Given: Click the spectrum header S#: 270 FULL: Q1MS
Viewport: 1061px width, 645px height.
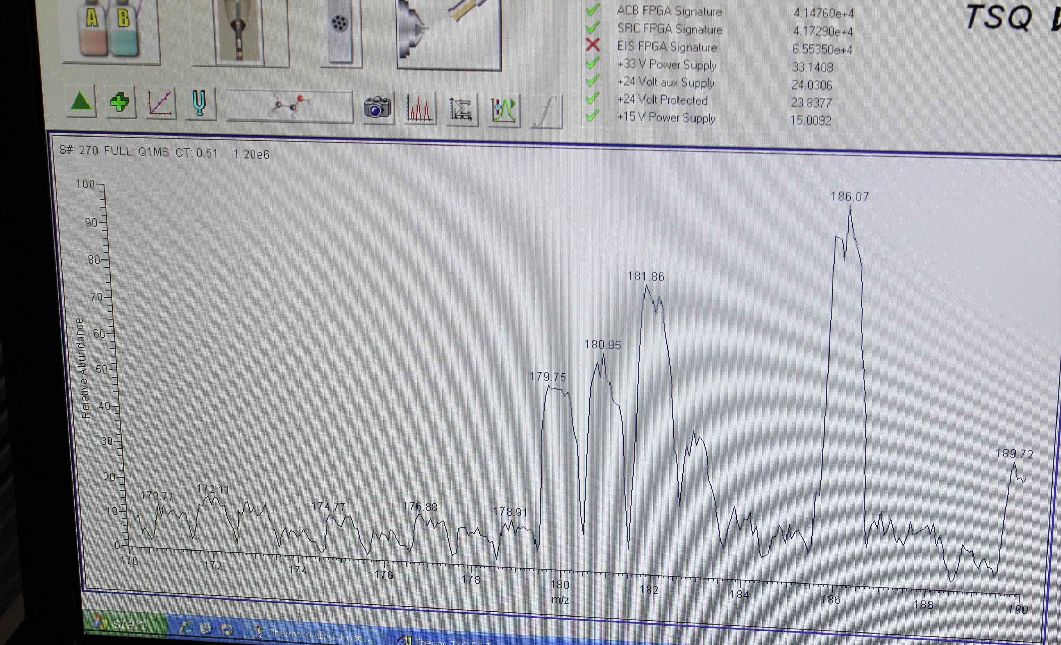Looking at the screenshot, I should (114, 151).
